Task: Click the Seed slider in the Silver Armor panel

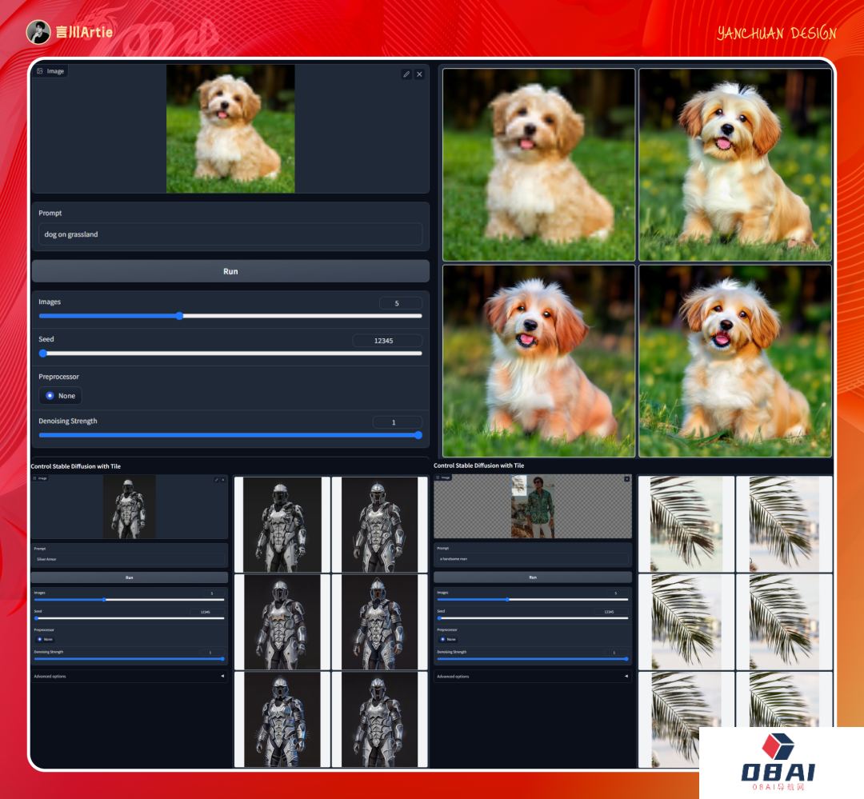Action: click(129, 618)
